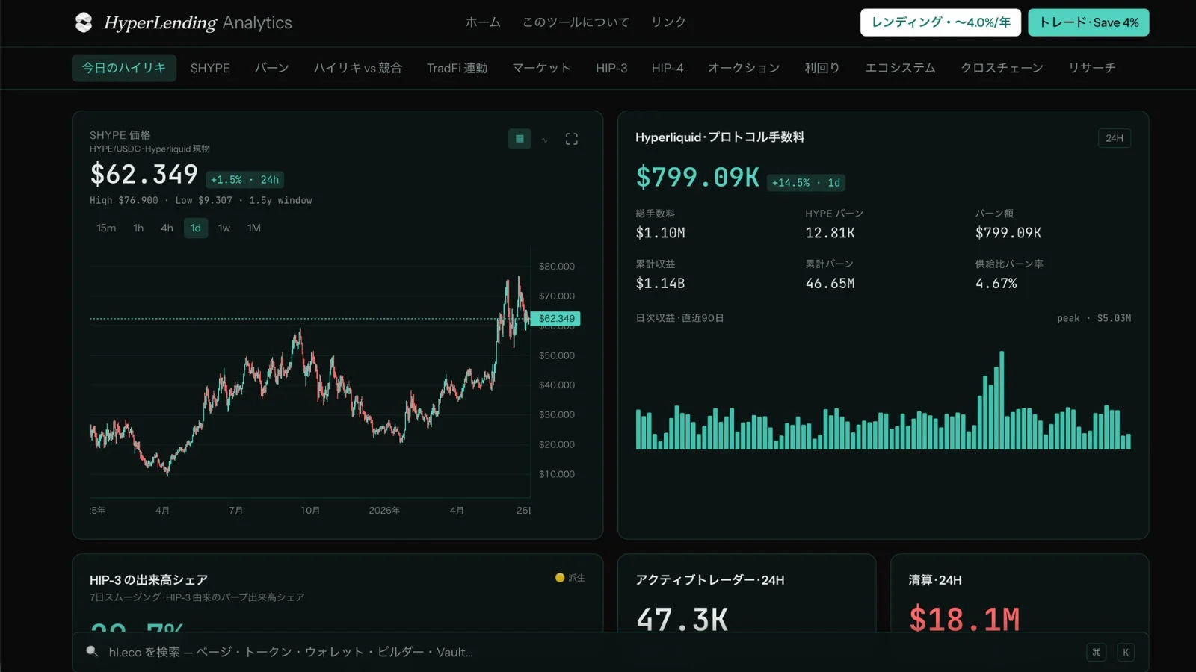Click the HyperLending logo icon
This screenshot has width=1196, height=672.
84,22
